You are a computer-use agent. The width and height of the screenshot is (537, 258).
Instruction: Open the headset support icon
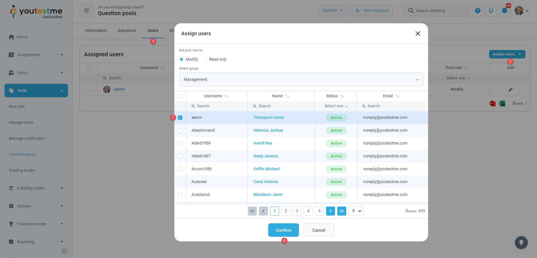(x=491, y=11)
